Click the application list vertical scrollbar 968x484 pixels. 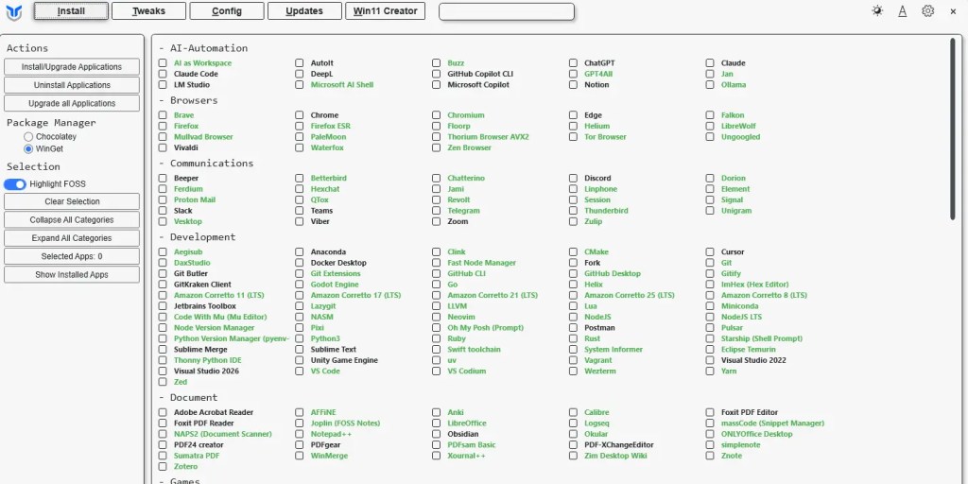click(x=952, y=129)
